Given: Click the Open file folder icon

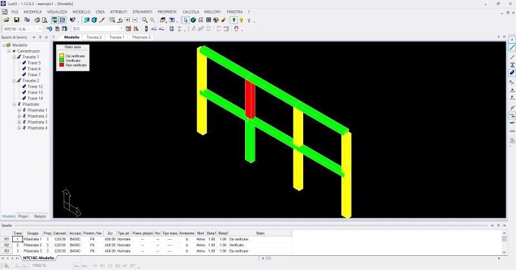Looking at the screenshot, I should (x=6, y=20).
